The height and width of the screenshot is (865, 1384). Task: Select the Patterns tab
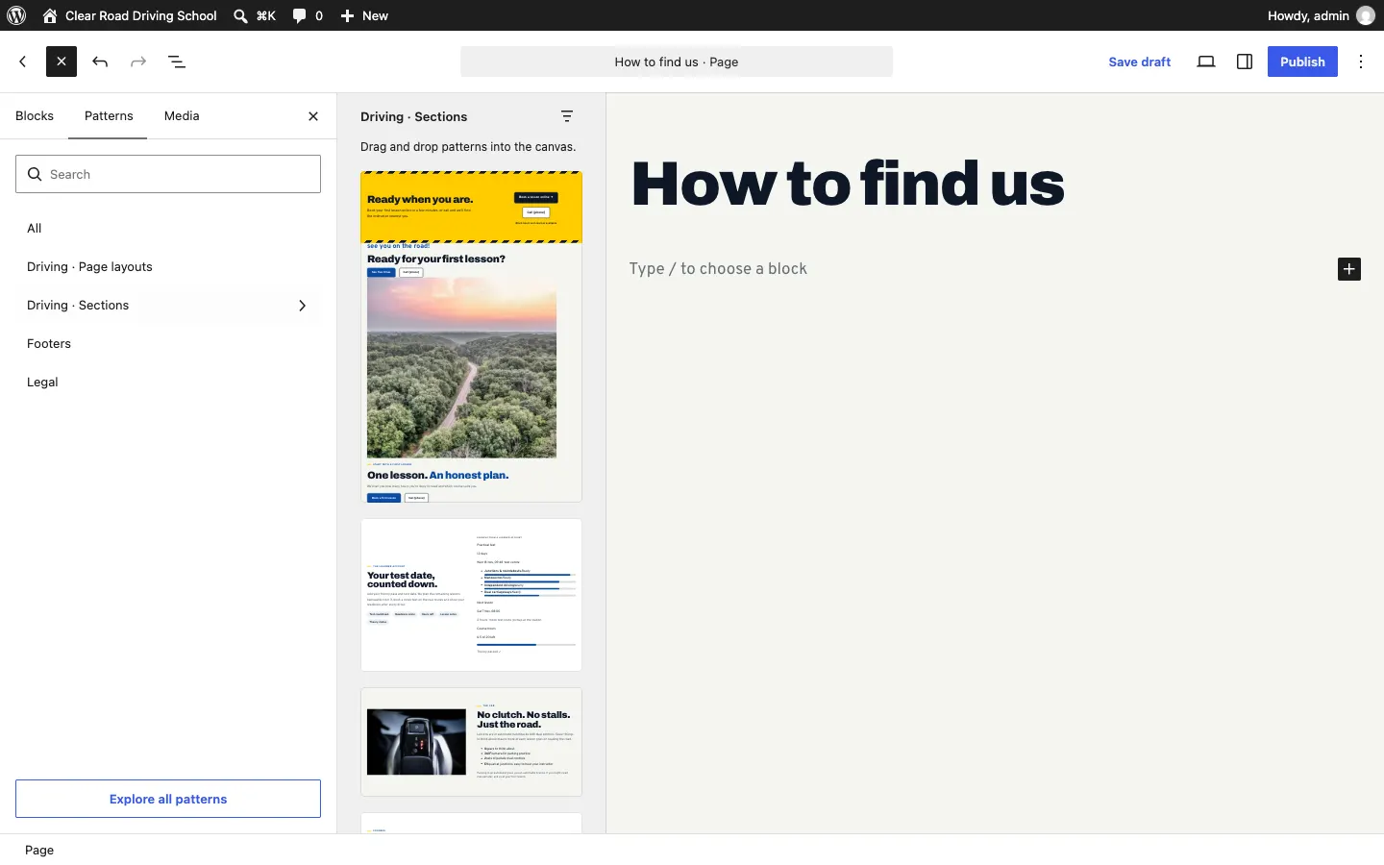[x=109, y=116]
